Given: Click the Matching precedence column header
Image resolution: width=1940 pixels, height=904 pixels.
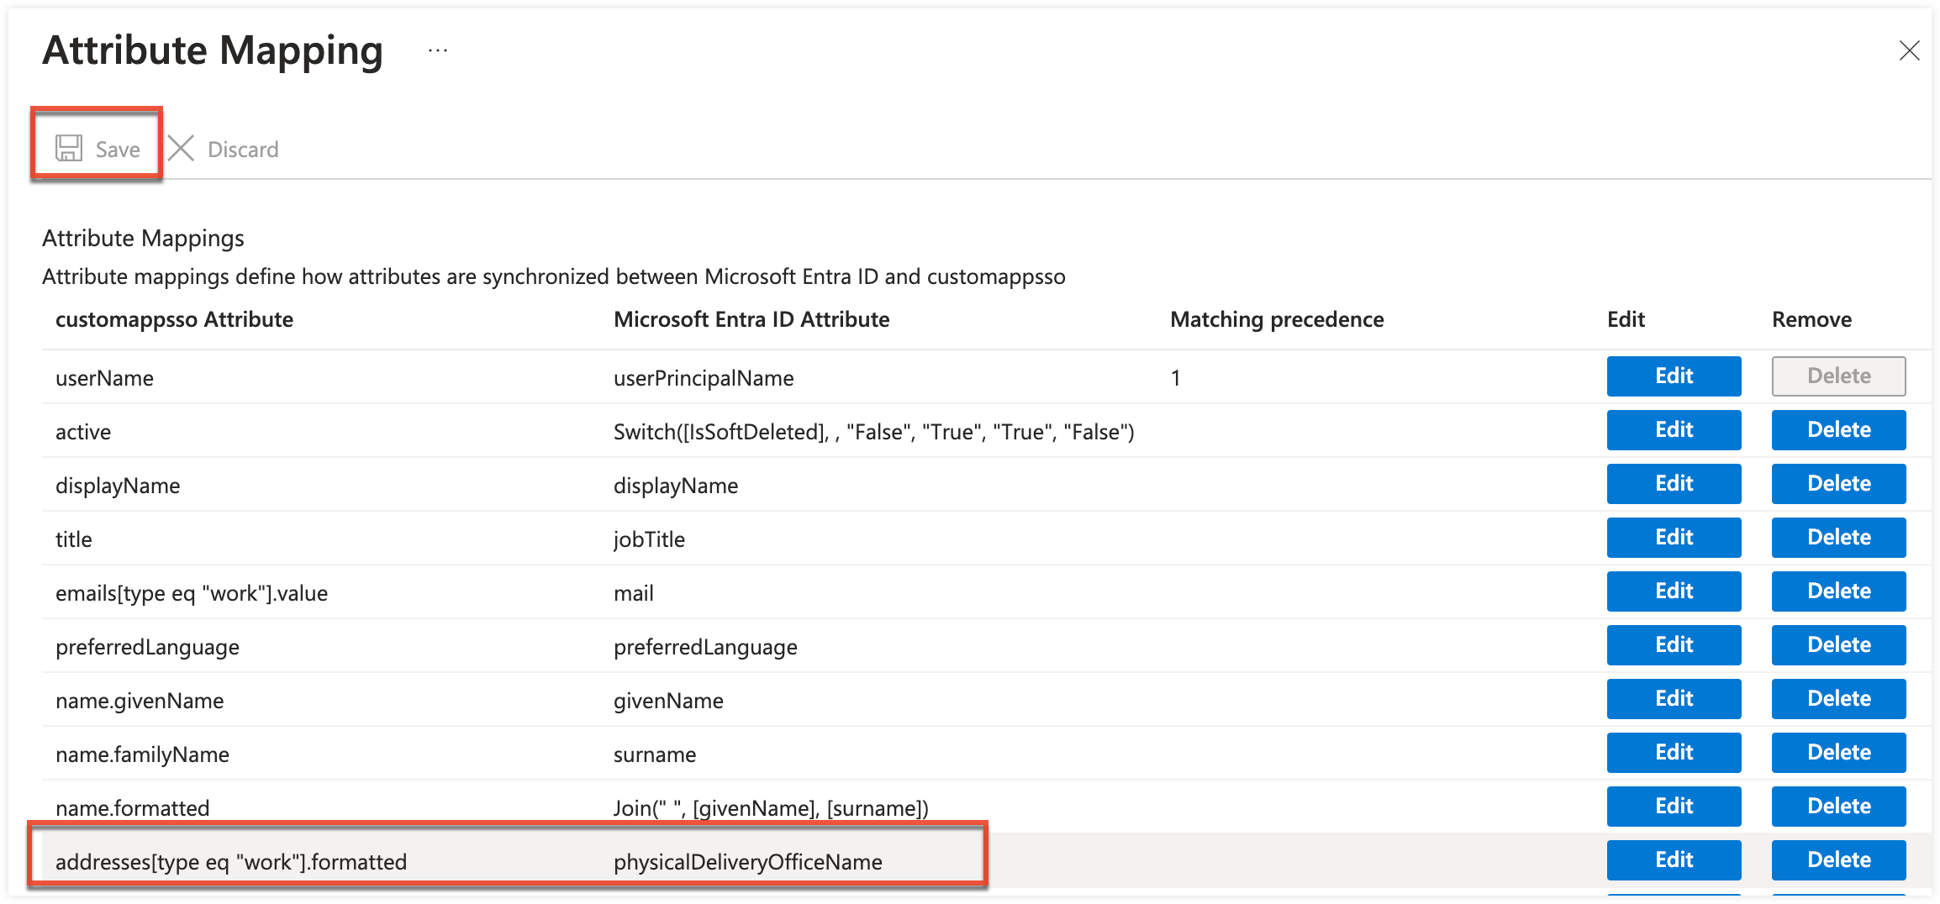Looking at the screenshot, I should (x=1277, y=319).
